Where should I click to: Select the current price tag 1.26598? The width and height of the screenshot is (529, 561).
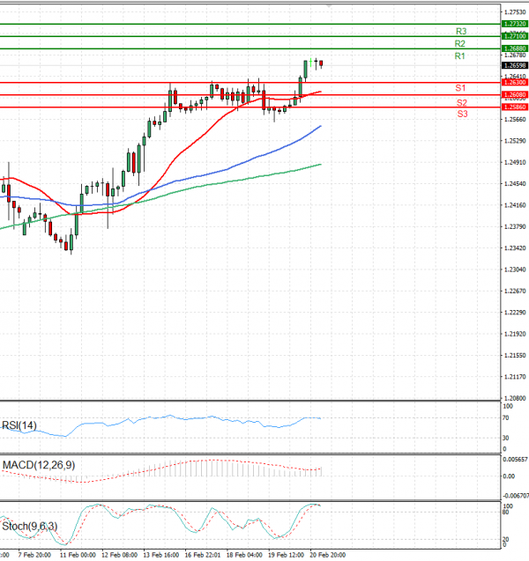515,65
